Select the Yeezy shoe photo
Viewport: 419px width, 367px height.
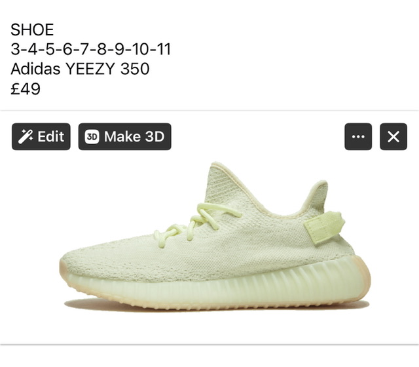click(215, 237)
